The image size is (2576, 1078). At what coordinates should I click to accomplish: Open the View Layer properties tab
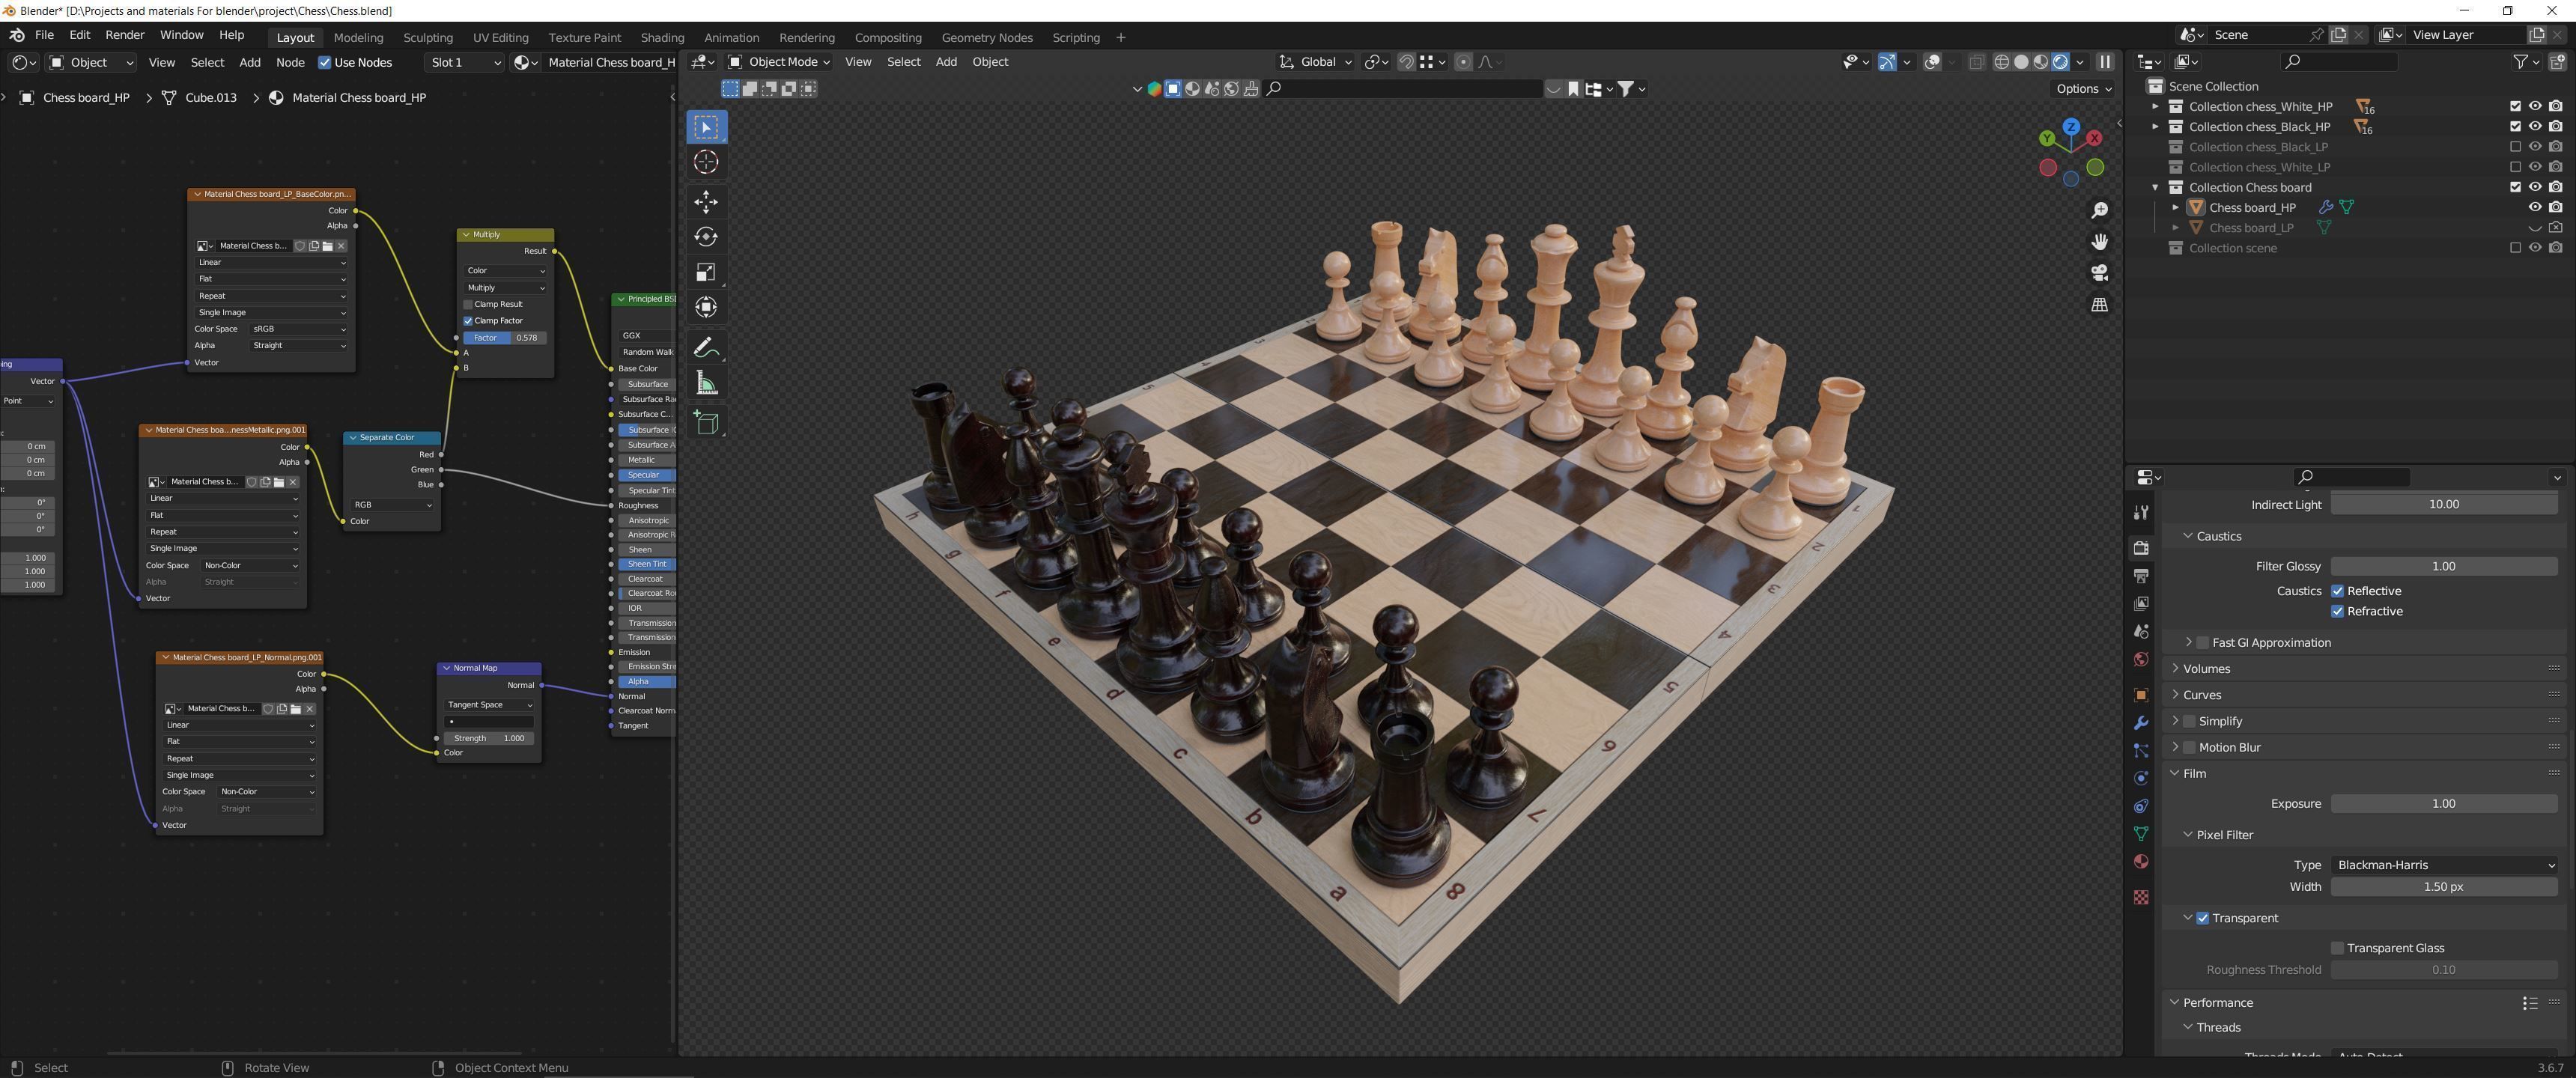point(2141,604)
